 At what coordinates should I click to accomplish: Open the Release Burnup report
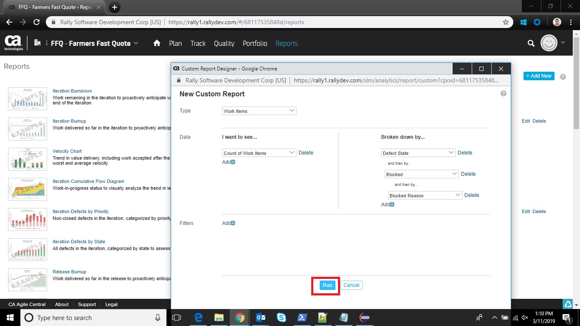tap(69, 272)
